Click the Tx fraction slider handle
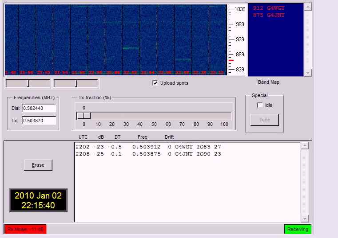338x238 pixels. point(84,116)
